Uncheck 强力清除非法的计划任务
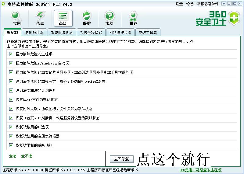Image resolution: width=244 pixels, height=174 pixels. (11, 90)
